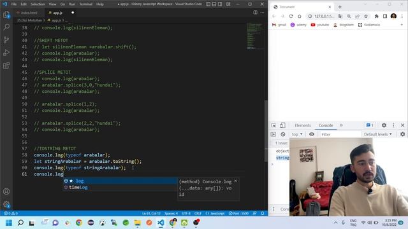
Task: Open the Run menu
Action: pos(72,4)
